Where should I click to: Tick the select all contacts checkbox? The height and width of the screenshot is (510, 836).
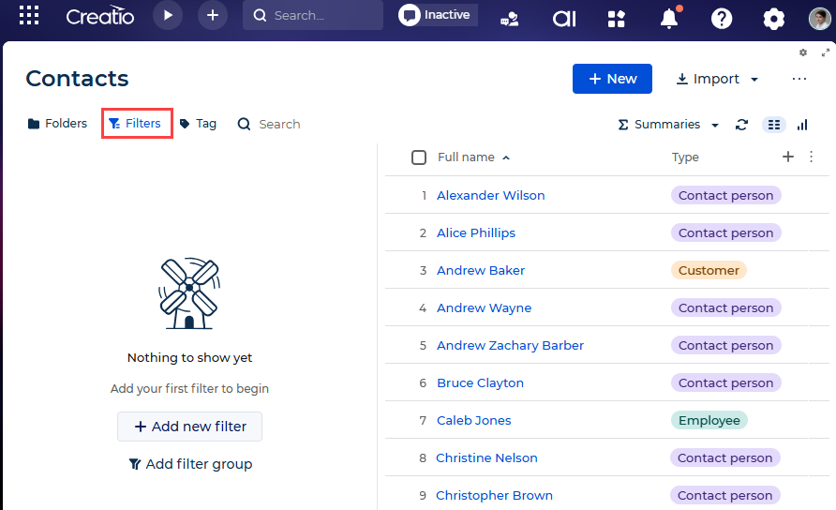[x=419, y=157]
